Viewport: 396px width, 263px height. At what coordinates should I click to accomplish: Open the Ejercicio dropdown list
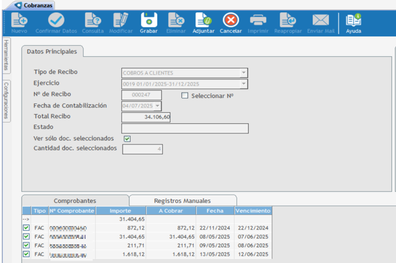coord(243,85)
